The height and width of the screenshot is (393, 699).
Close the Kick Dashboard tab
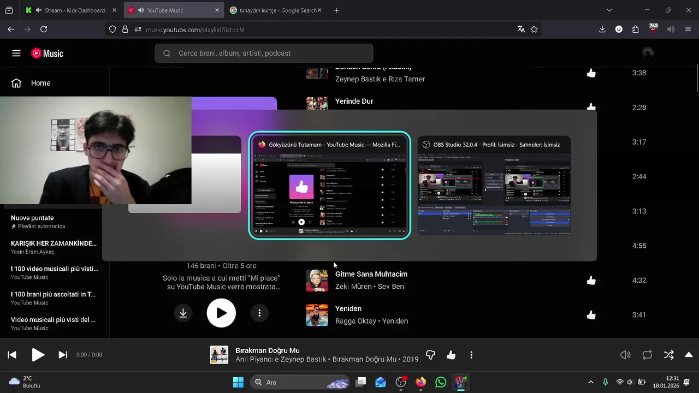[x=114, y=10]
